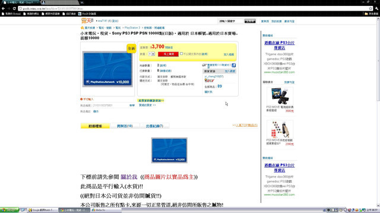
Task: Switch to the Q&A tab 問與答(18)
Action: click(125, 126)
